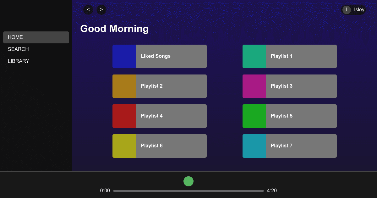This screenshot has width=377, height=198.
Task: Click the 0:00 elapsed time label
Action: pyautogui.click(x=105, y=190)
